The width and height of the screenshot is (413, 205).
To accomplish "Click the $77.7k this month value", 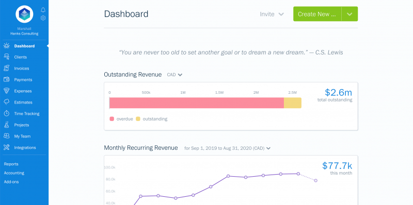I will tap(337, 166).
